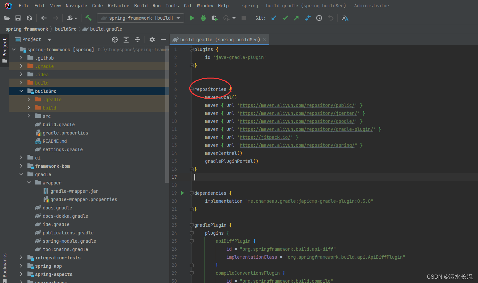The height and width of the screenshot is (283, 478).
Task: Open the Git menu
Action: 188,6
